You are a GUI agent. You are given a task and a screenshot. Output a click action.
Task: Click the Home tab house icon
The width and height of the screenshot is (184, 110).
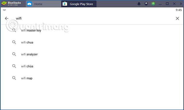(29, 4)
